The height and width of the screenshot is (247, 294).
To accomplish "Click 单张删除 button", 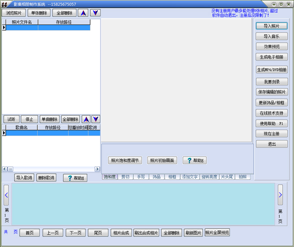I will point(39,13).
